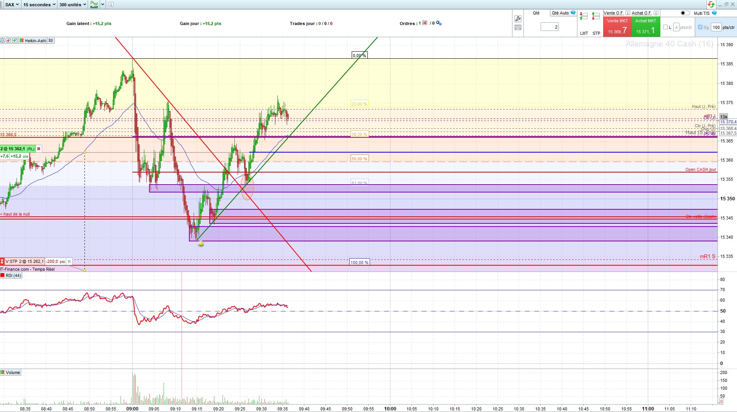Click the Qté quantity input field
Screen dimensions: 737x412
point(549,27)
